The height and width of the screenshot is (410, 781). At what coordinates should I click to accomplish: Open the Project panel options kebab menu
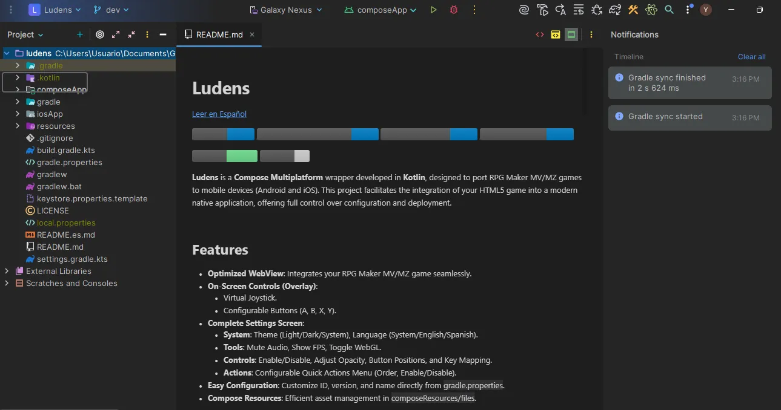click(147, 34)
